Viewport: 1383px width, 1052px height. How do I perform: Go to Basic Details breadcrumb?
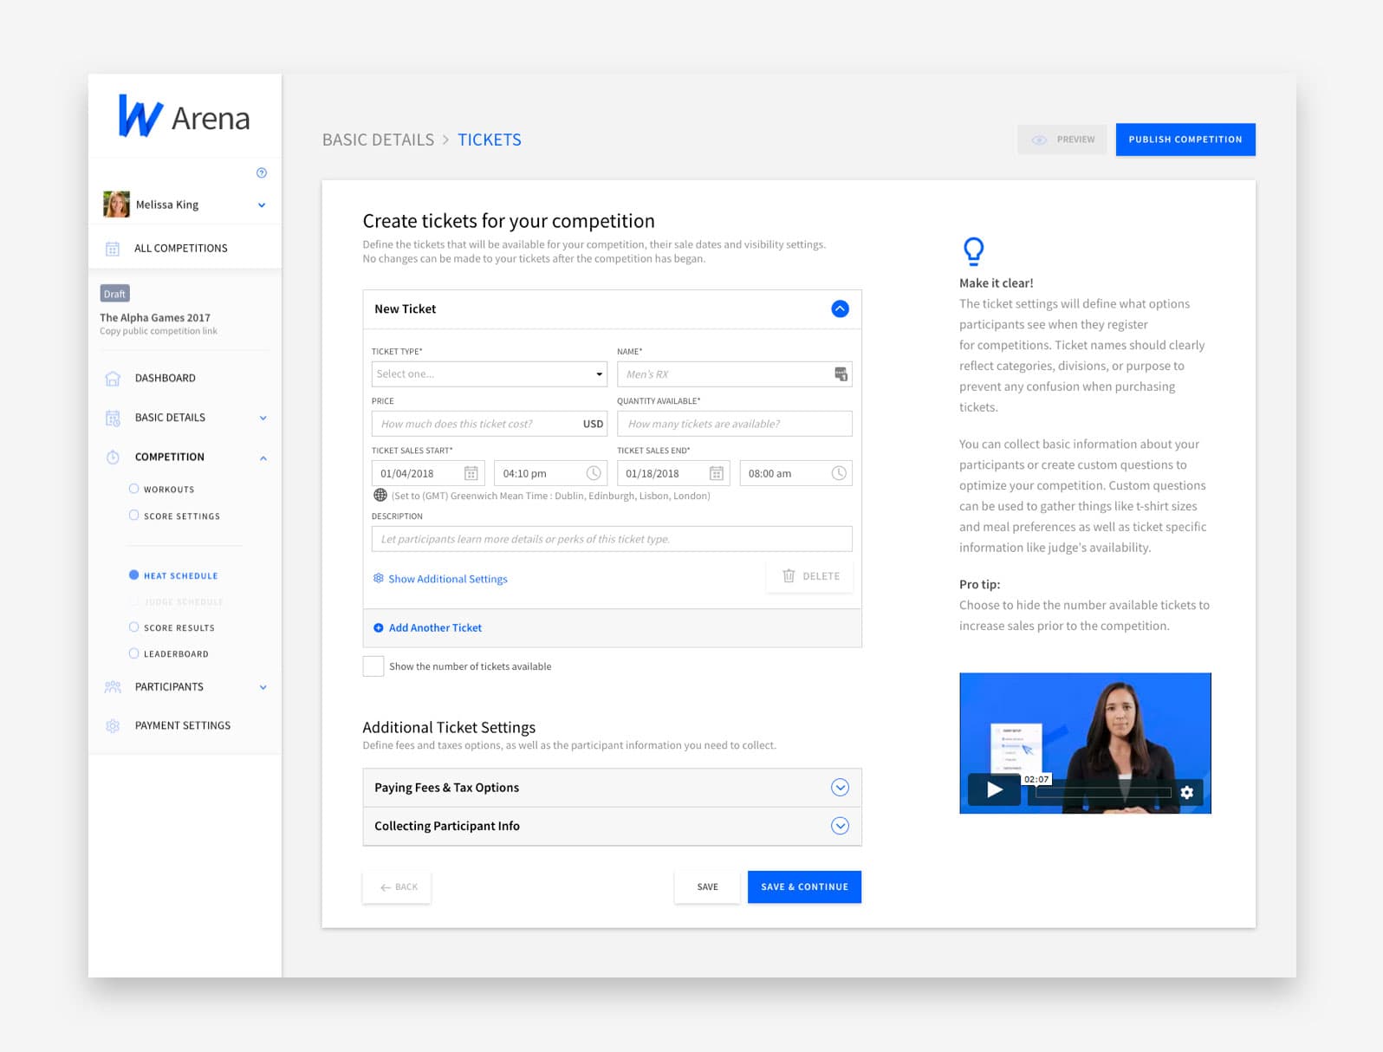378,140
